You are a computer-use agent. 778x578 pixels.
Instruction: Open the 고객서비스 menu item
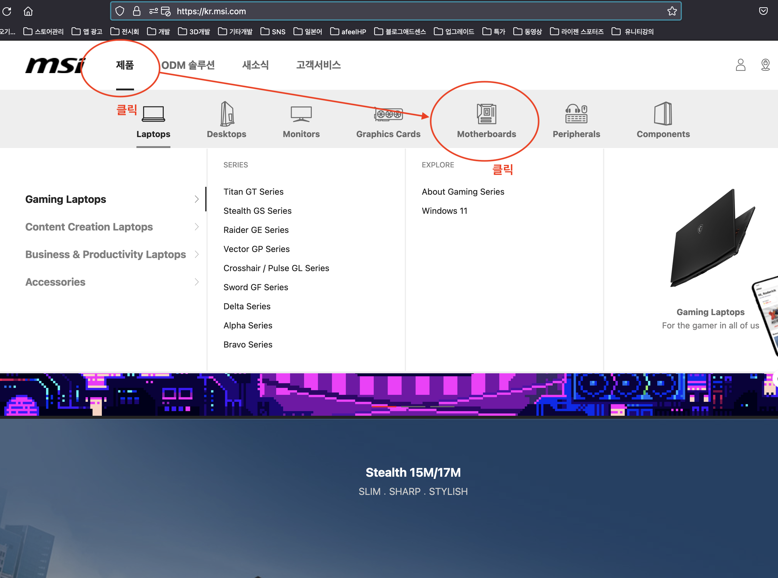[318, 65]
